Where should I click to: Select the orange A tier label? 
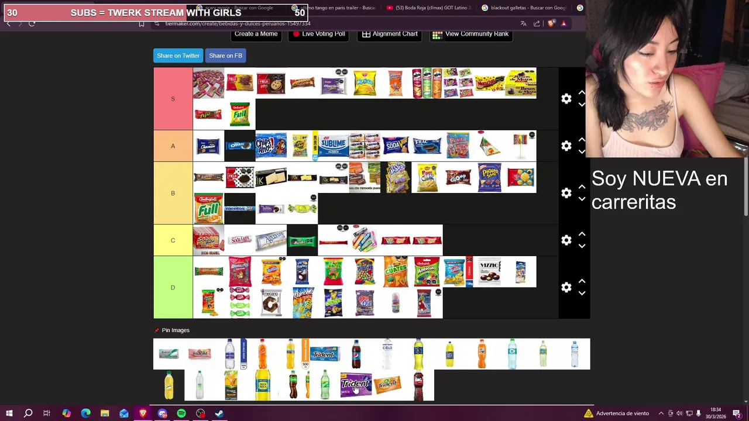click(173, 146)
